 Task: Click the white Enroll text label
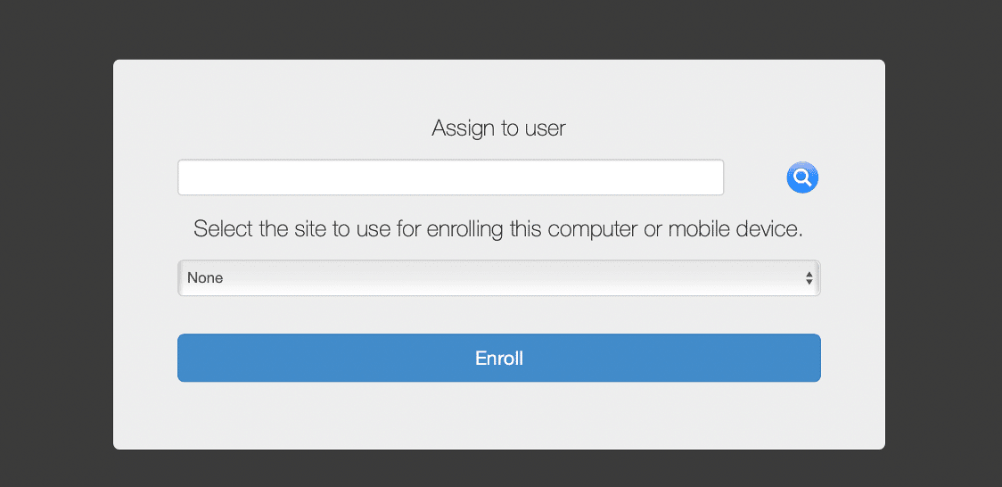(499, 359)
